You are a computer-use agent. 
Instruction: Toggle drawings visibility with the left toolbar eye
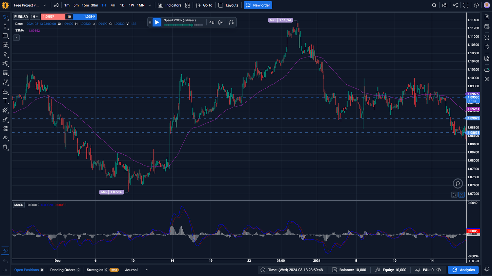(x=5, y=138)
